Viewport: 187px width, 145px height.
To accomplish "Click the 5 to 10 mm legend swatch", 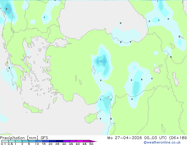I will point(32,141).
